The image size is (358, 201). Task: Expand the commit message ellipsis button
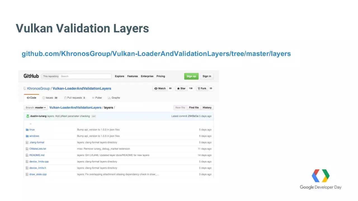coord(94,116)
